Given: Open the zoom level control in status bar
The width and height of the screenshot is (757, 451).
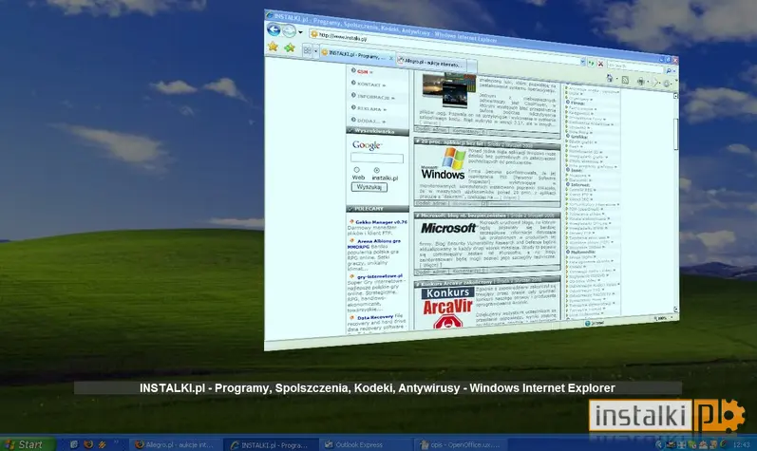Looking at the screenshot, I should tap(665, 318).
